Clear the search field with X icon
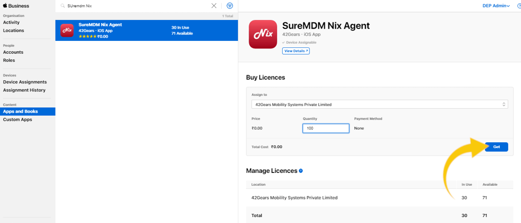This screenshot has height=223, width=521. pos(214,5)
